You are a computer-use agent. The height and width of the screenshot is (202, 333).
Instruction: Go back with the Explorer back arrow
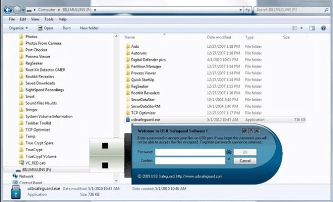8,10
